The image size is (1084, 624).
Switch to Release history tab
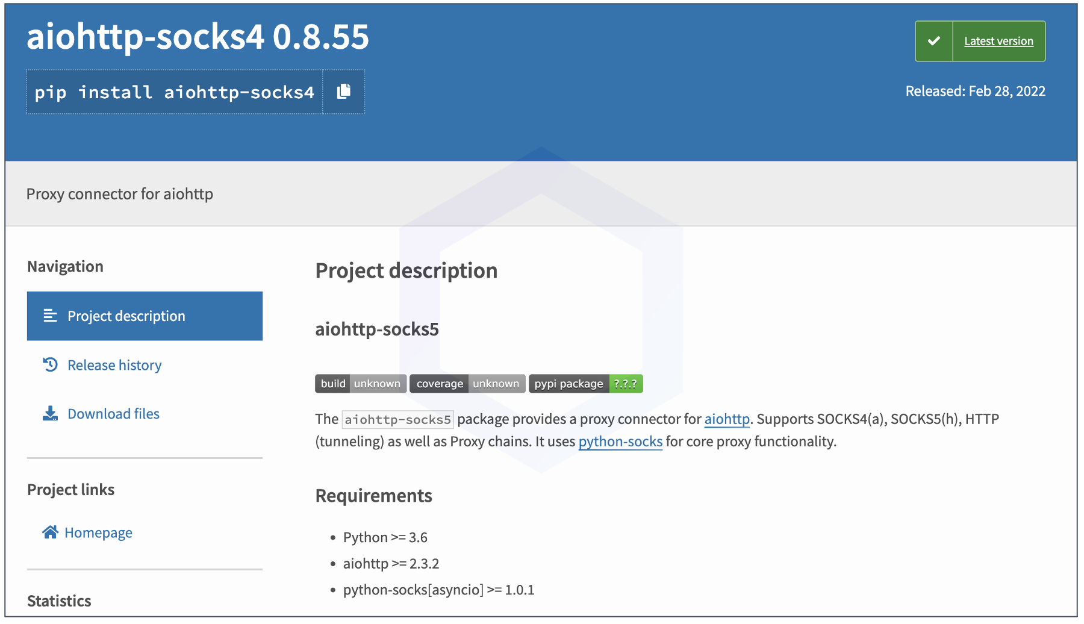(114, 365)
